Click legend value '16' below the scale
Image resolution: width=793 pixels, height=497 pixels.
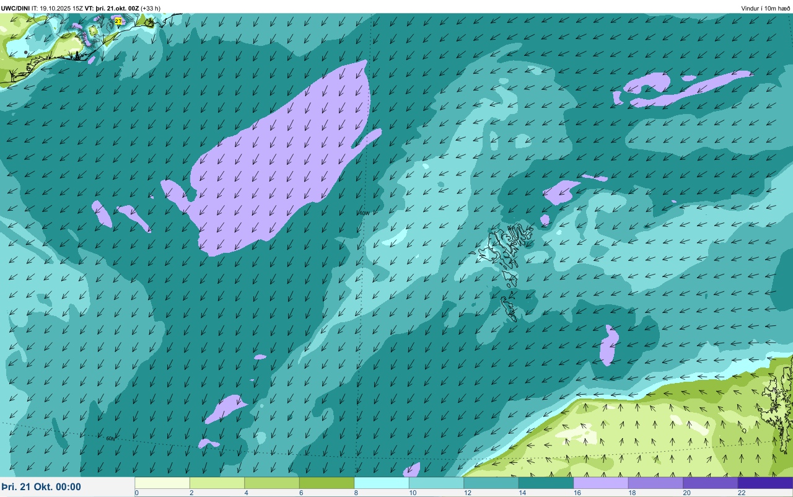(x=577, y=493)
